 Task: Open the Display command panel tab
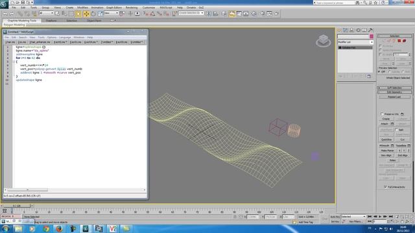coord(364,30)
